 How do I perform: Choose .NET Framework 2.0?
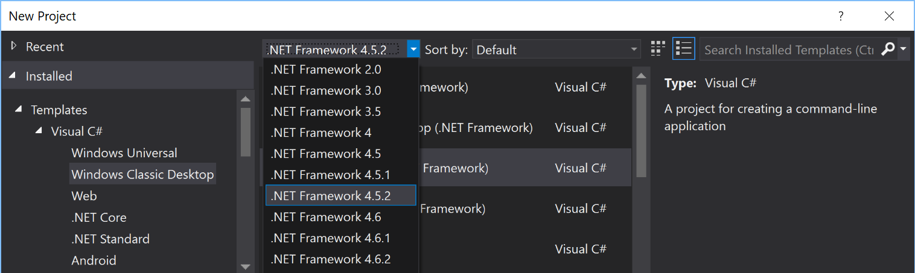click(x=341, y=69)
